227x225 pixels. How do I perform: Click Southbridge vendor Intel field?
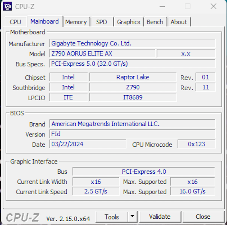(69, 87)
